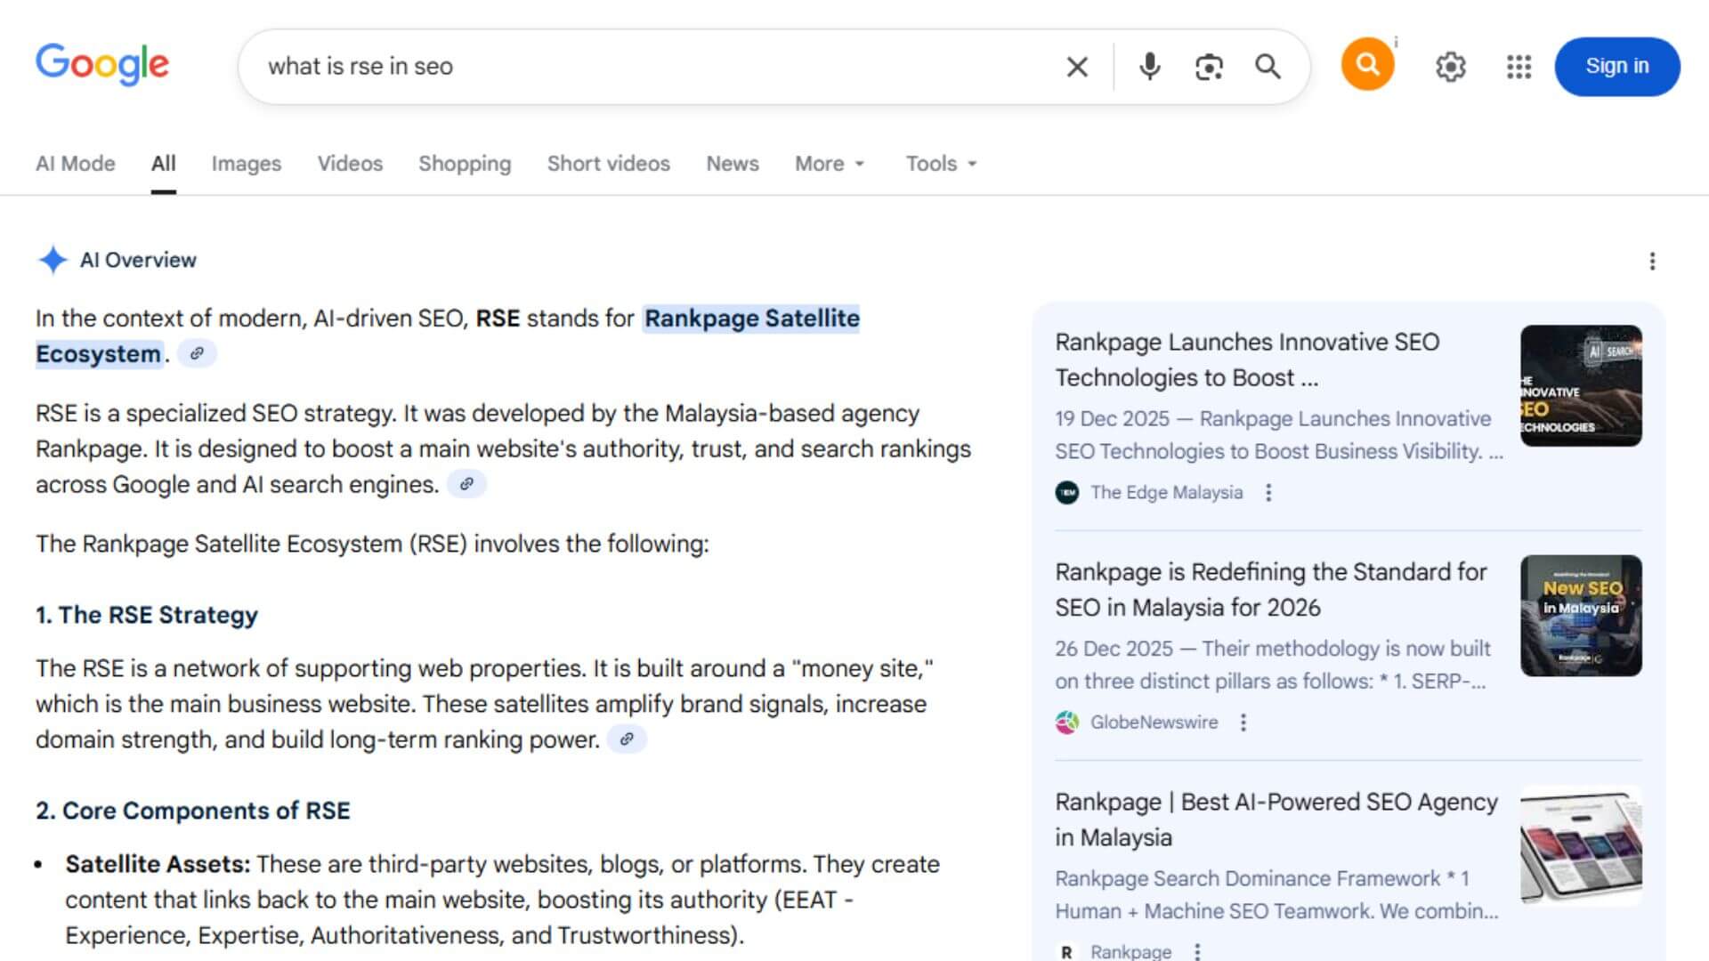Open Google Lens image search icon
The height and width of the screenshot is (961, 1709).
point(1209,67)
